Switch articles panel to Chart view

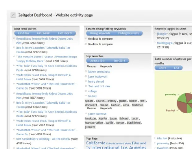tap(162, 68)
